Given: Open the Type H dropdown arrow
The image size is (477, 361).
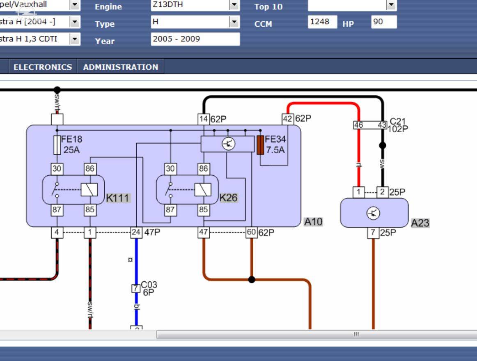Looking at the screenshot, I should 234,22.
